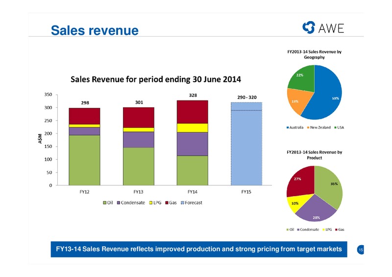
Task: Click the USA legend entry
Action: (339, 127)
